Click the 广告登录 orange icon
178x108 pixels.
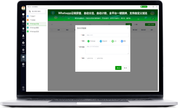tap(28, 20)
